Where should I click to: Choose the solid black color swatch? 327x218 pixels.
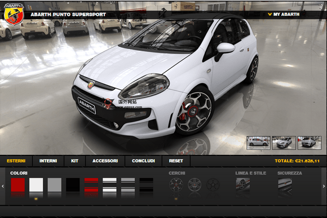pos(73,185)
